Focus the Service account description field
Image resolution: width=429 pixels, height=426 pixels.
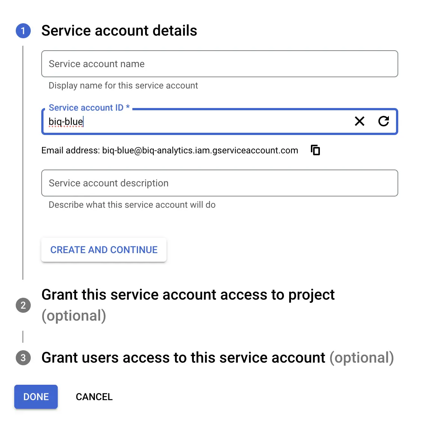pos(220,183)
